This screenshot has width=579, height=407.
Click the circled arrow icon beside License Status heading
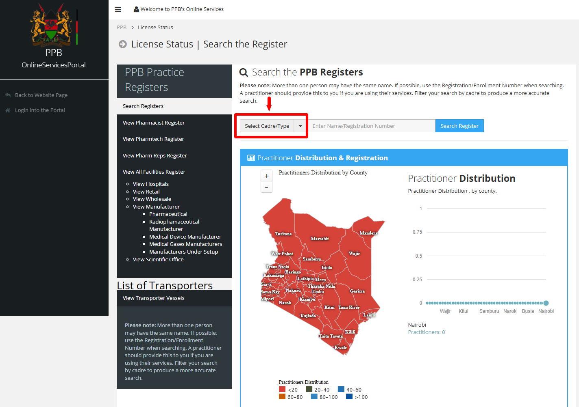pyautogui.click(x=123, y=44)
